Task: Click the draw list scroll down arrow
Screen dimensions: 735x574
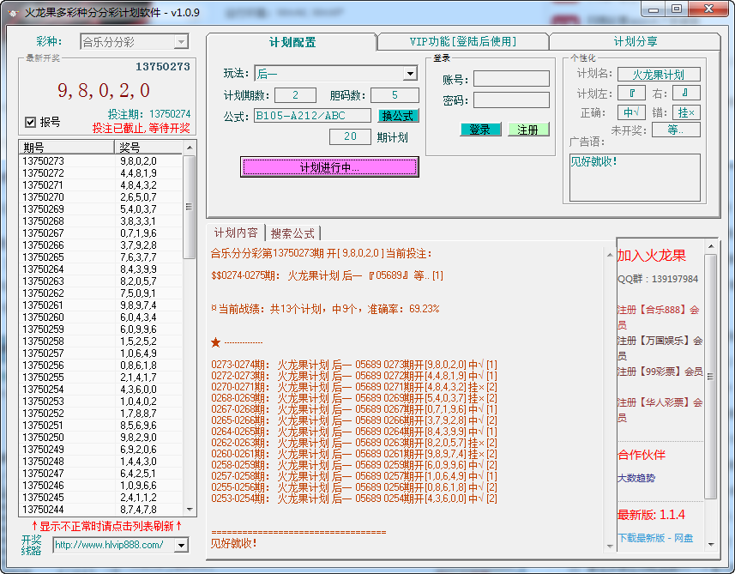Action: pyautogui.click(x=190, y=510)
